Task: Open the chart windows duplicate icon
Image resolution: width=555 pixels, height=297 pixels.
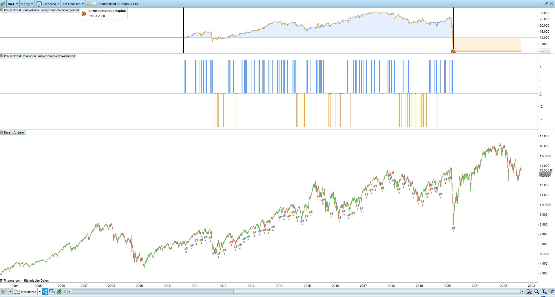Action: (x=52, y=292)
